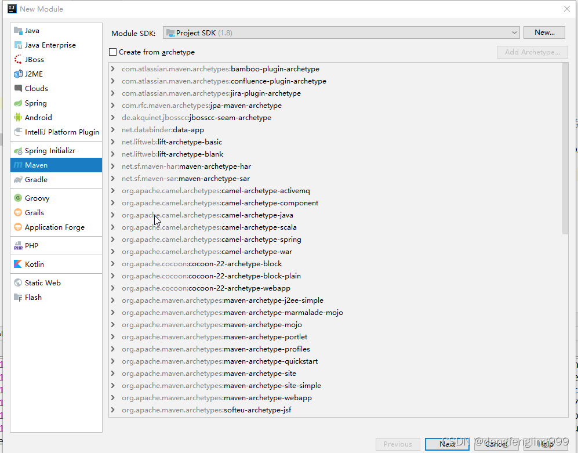Select IntelliJ Platform Plugin icon
This screenshot has height=453, width=578.
point(18,132)
